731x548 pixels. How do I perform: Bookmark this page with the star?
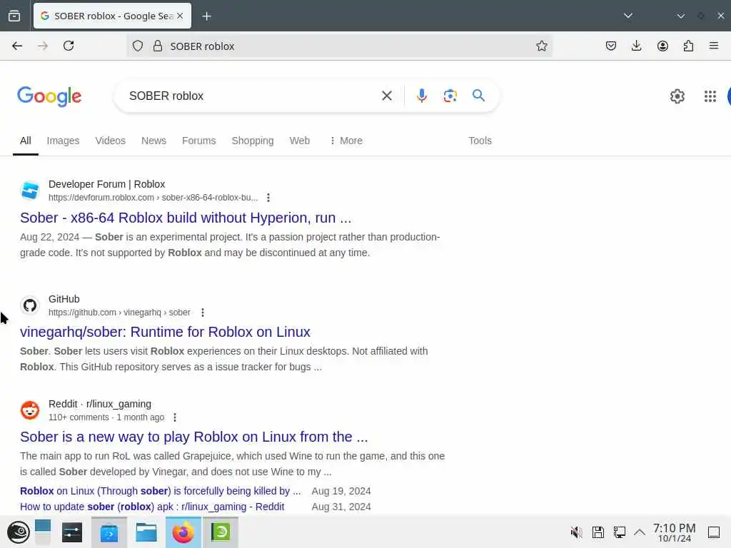[x=541, y=46]
